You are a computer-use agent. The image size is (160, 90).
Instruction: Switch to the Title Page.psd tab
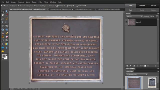(84, 9)
